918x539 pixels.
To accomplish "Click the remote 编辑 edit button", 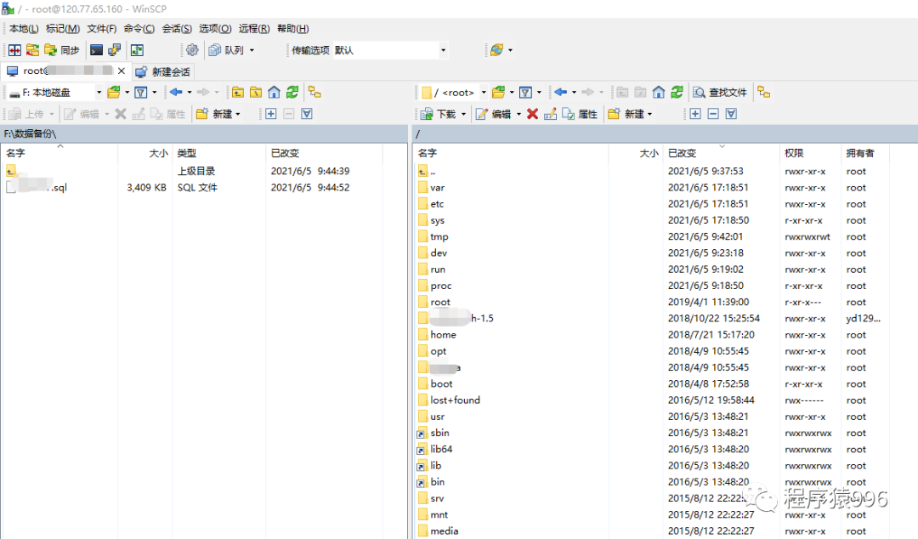I will [x=494, y=114].
